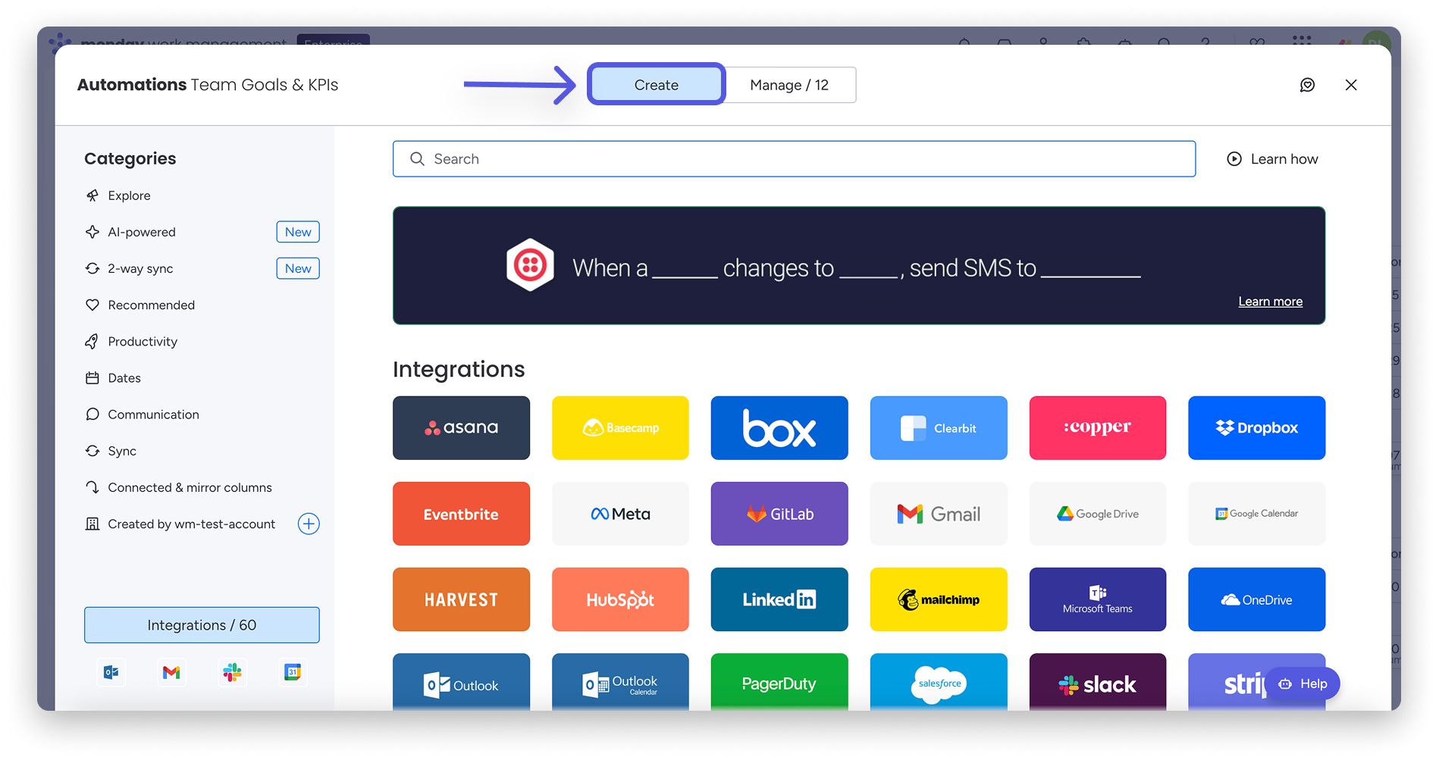
Task: Choose the HubSpot integration tile
Action: 620,599
